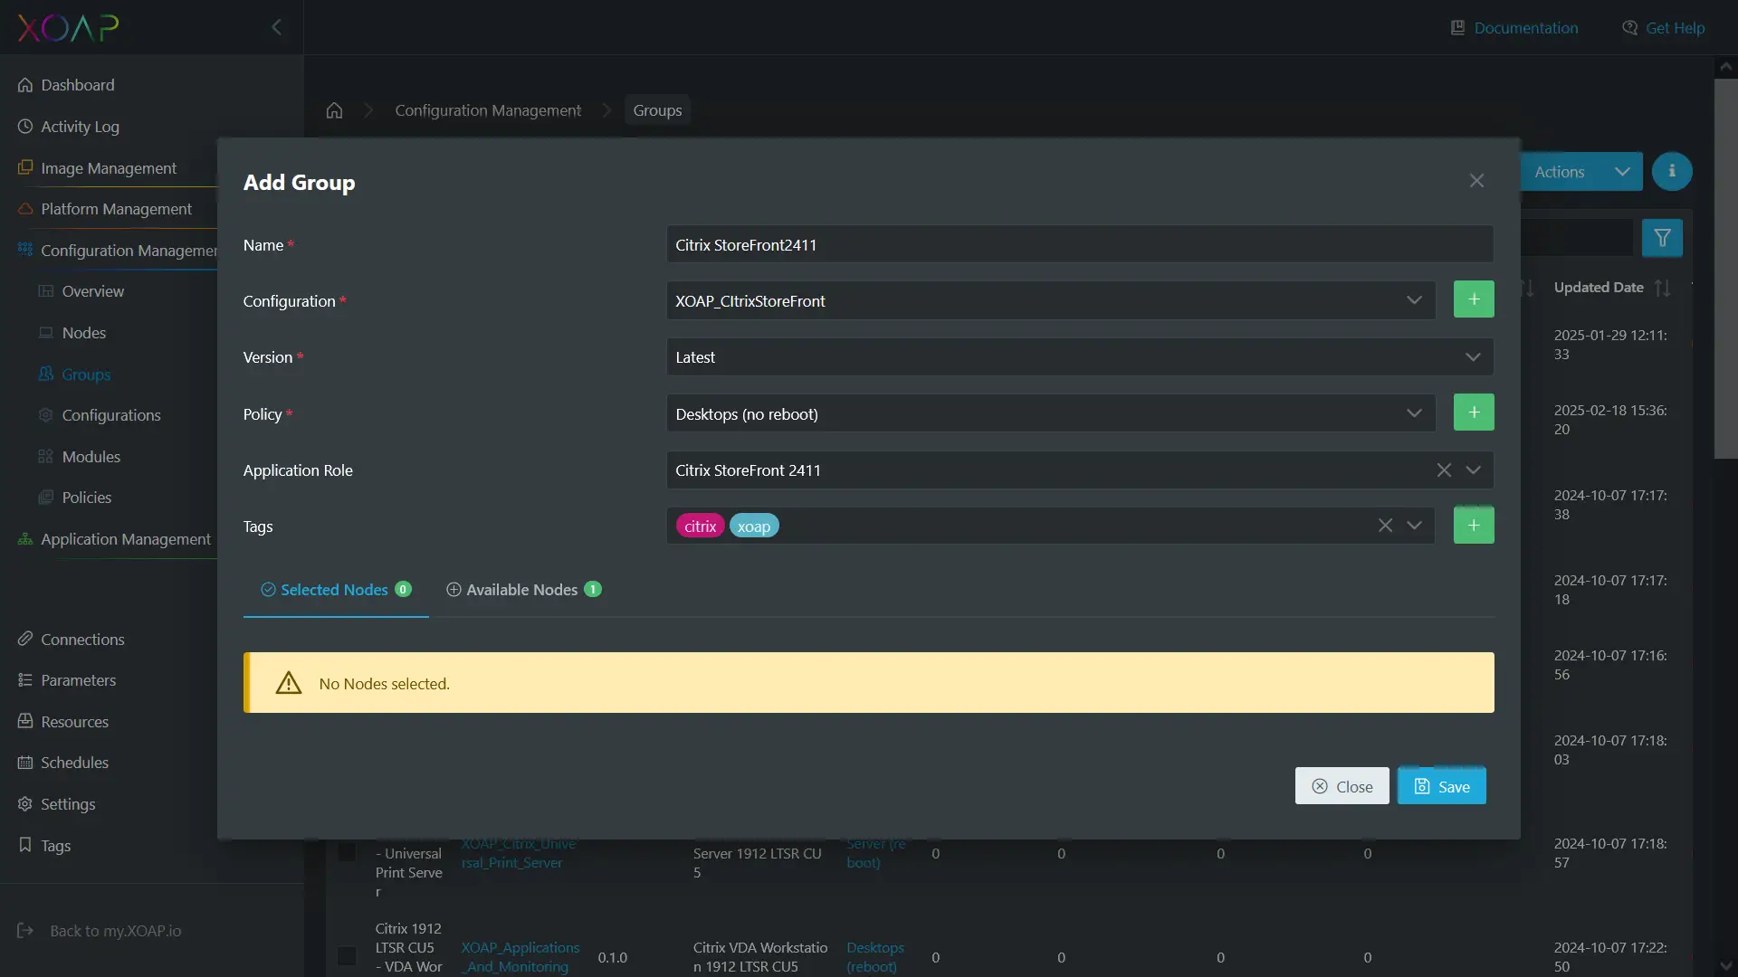
Task: Save the new group
Action: point(1441,786)
